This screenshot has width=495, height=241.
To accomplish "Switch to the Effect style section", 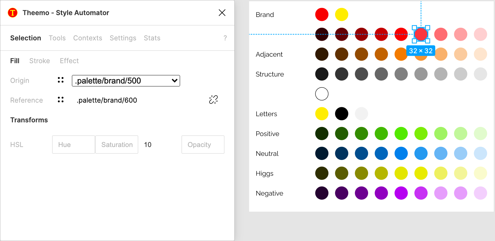I will coord(69,61).
